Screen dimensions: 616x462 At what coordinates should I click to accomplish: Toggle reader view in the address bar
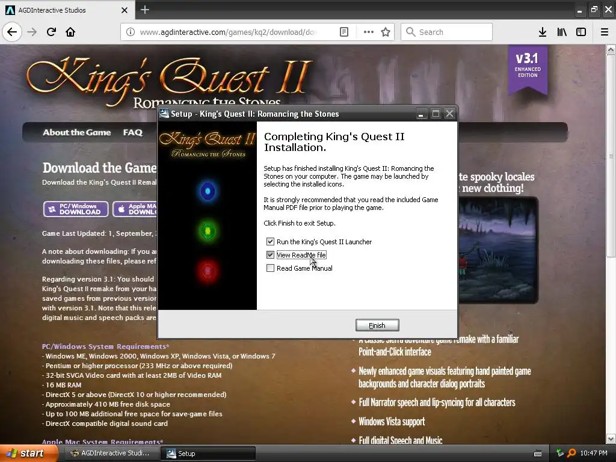tap(343, 32)
